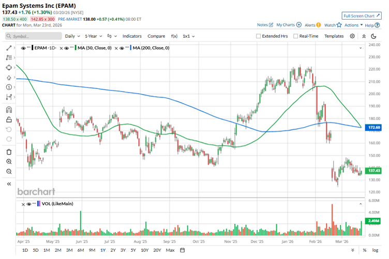Screen dimensions: 389x259
Task: Expand bottom bar double down arrows
Action: point(353,250)
